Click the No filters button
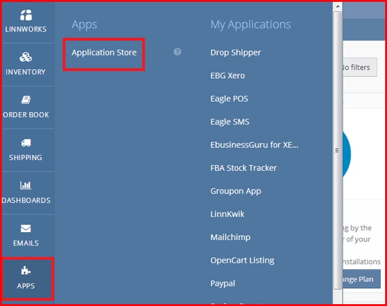 [360, 67]
